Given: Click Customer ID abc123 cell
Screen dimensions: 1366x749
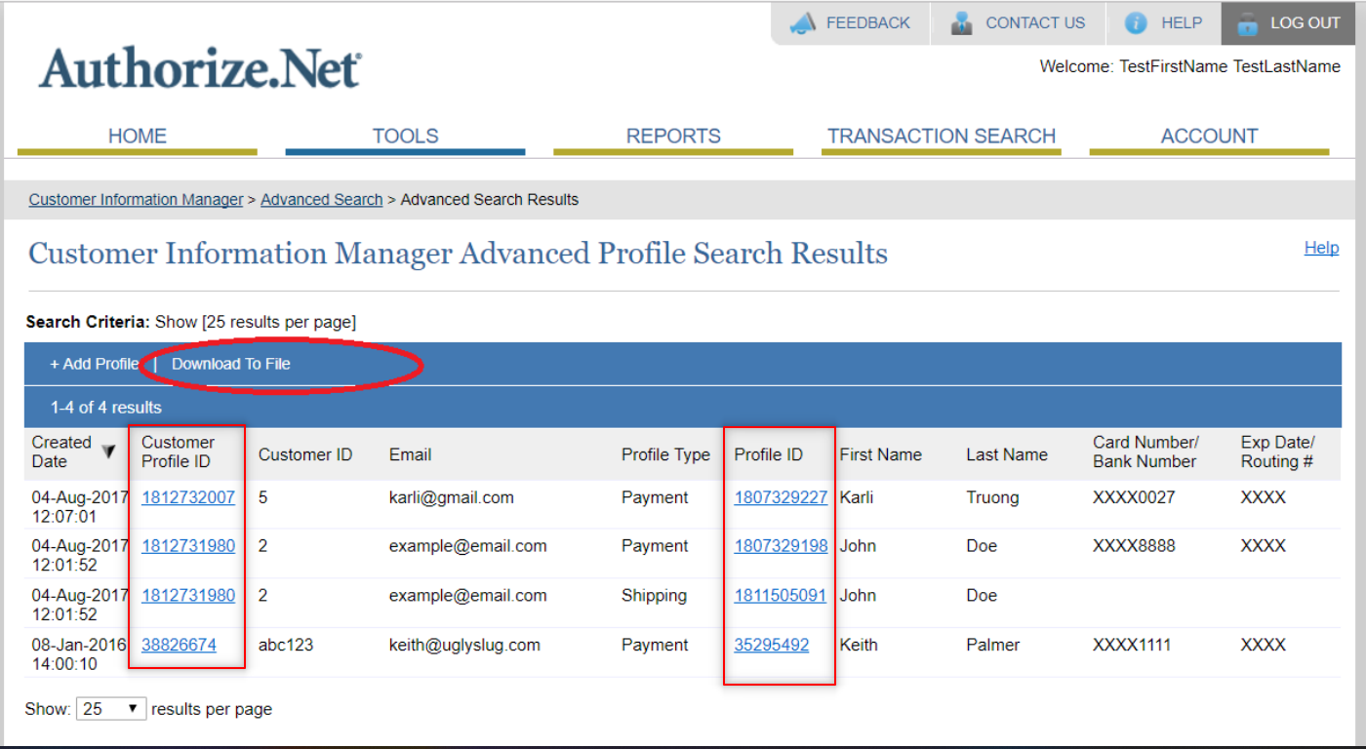Looking at the screenshot, I should coord(286,645).
